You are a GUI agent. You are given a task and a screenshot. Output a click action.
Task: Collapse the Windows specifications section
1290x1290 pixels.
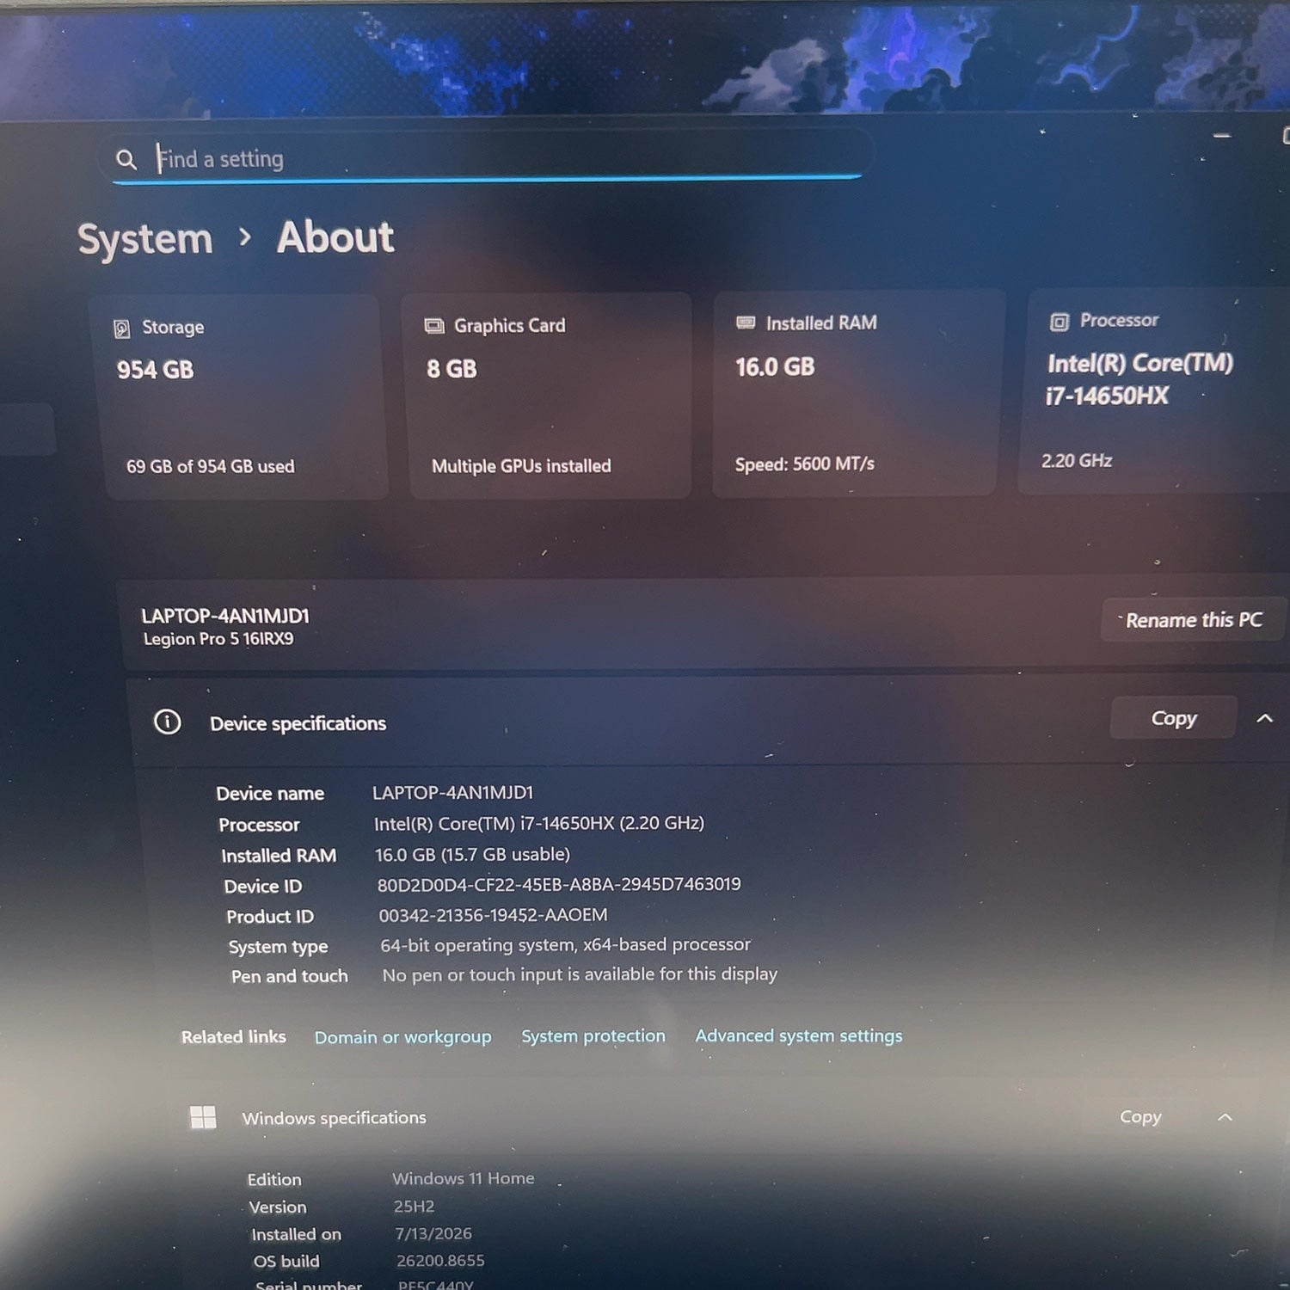pos(1225,1117)
